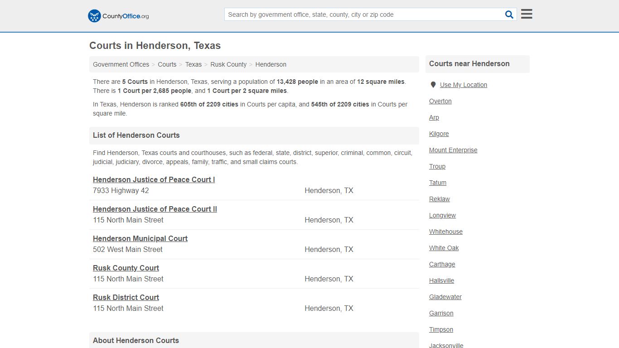Screen dimensions: 619x348
Task: Open Henderson Justice of Peace Court II
Action: click(x=155, y=209)
